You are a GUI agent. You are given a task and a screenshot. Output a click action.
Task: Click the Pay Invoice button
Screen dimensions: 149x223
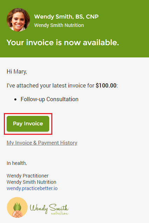[x=28, y=124]
